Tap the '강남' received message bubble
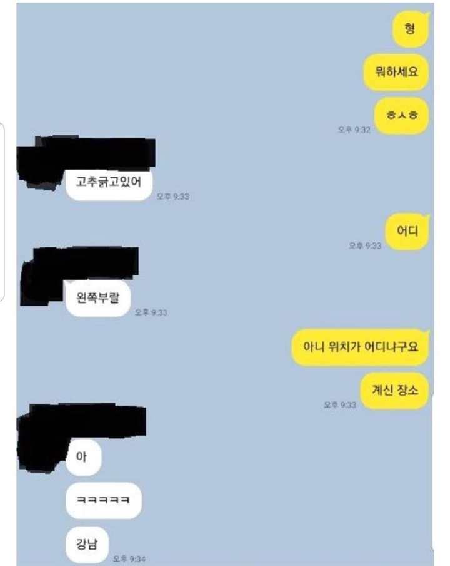This screenshot has height=566, width=450. [x=87, y=544]
